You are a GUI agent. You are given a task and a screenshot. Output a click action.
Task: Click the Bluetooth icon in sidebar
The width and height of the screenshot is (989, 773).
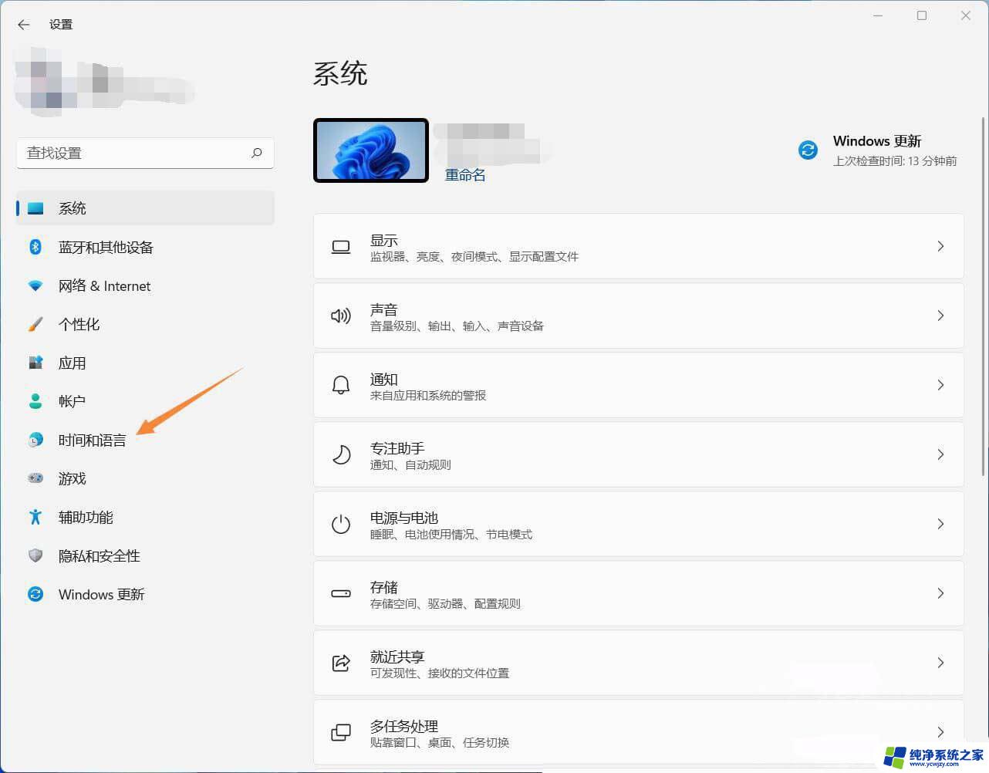tap(35, 247)
